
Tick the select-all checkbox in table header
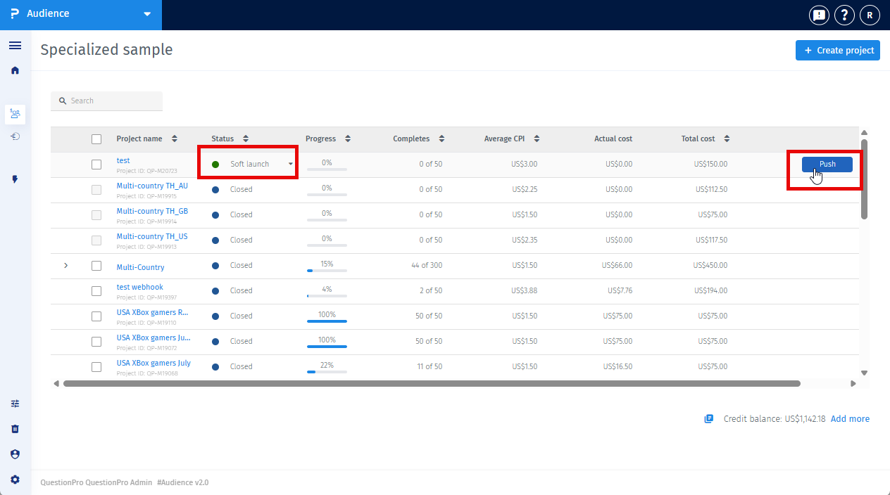click(x=96, y=139)
